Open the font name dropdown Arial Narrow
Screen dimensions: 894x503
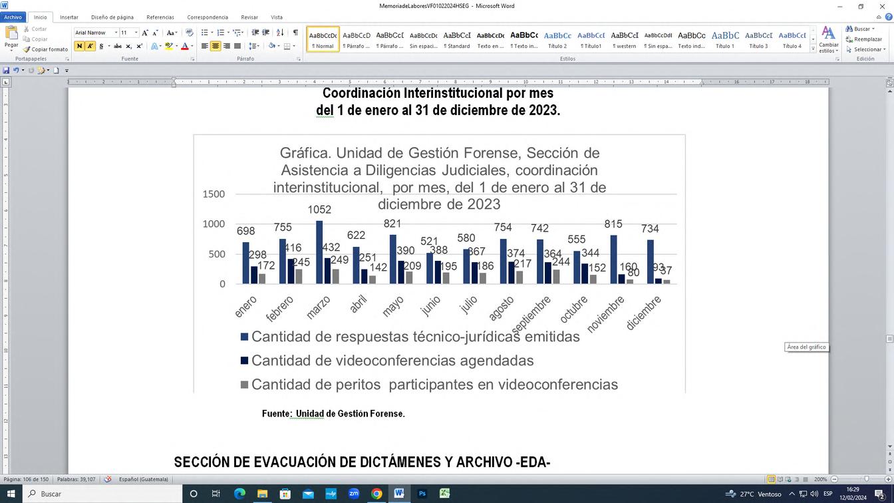[x=116, y=33]
